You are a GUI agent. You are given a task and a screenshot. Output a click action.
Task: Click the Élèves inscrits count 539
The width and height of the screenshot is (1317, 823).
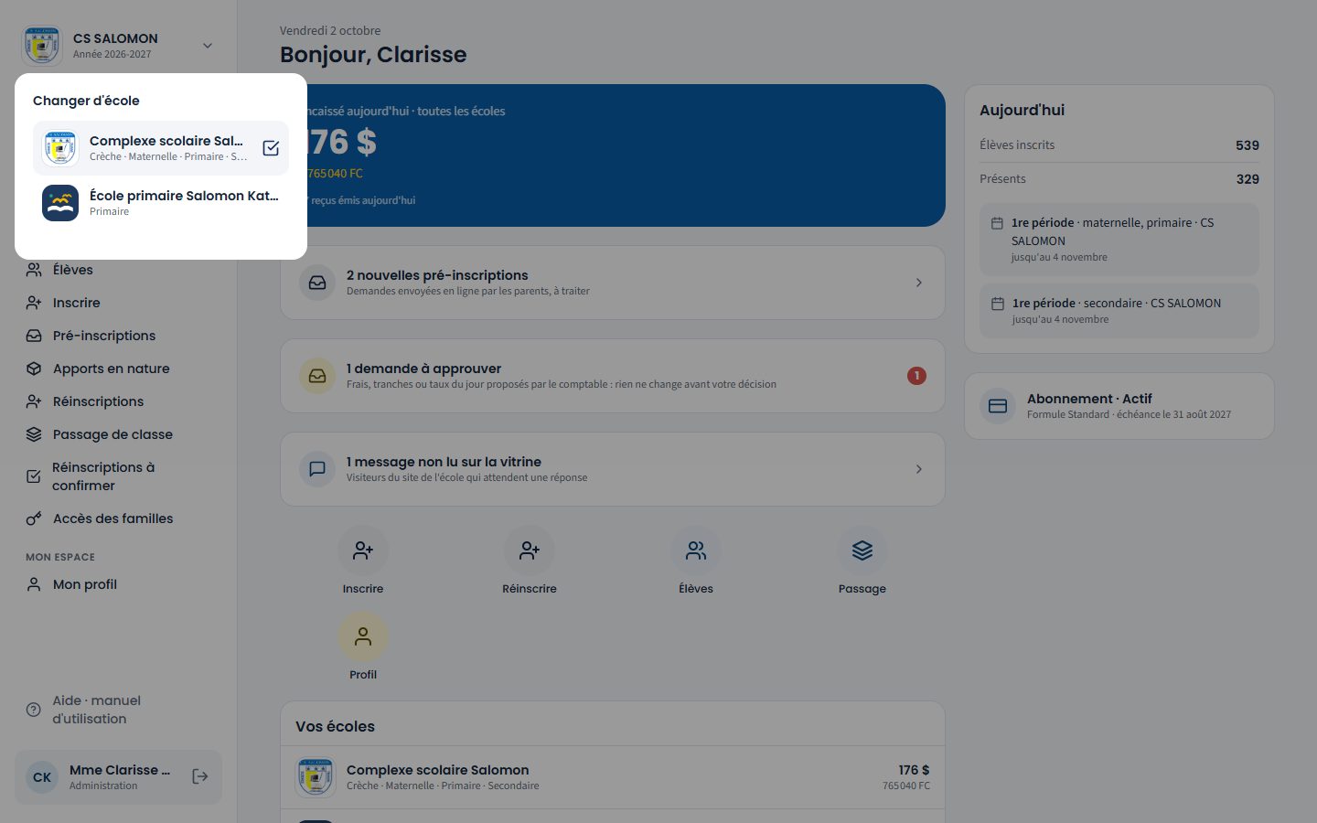point(1247,145)
